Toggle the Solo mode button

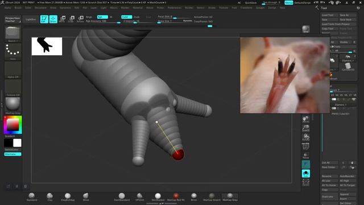point(306,173)
